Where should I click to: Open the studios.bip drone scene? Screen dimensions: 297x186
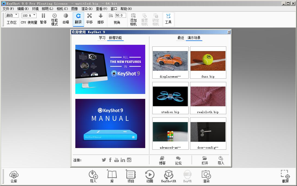point(170,98)
